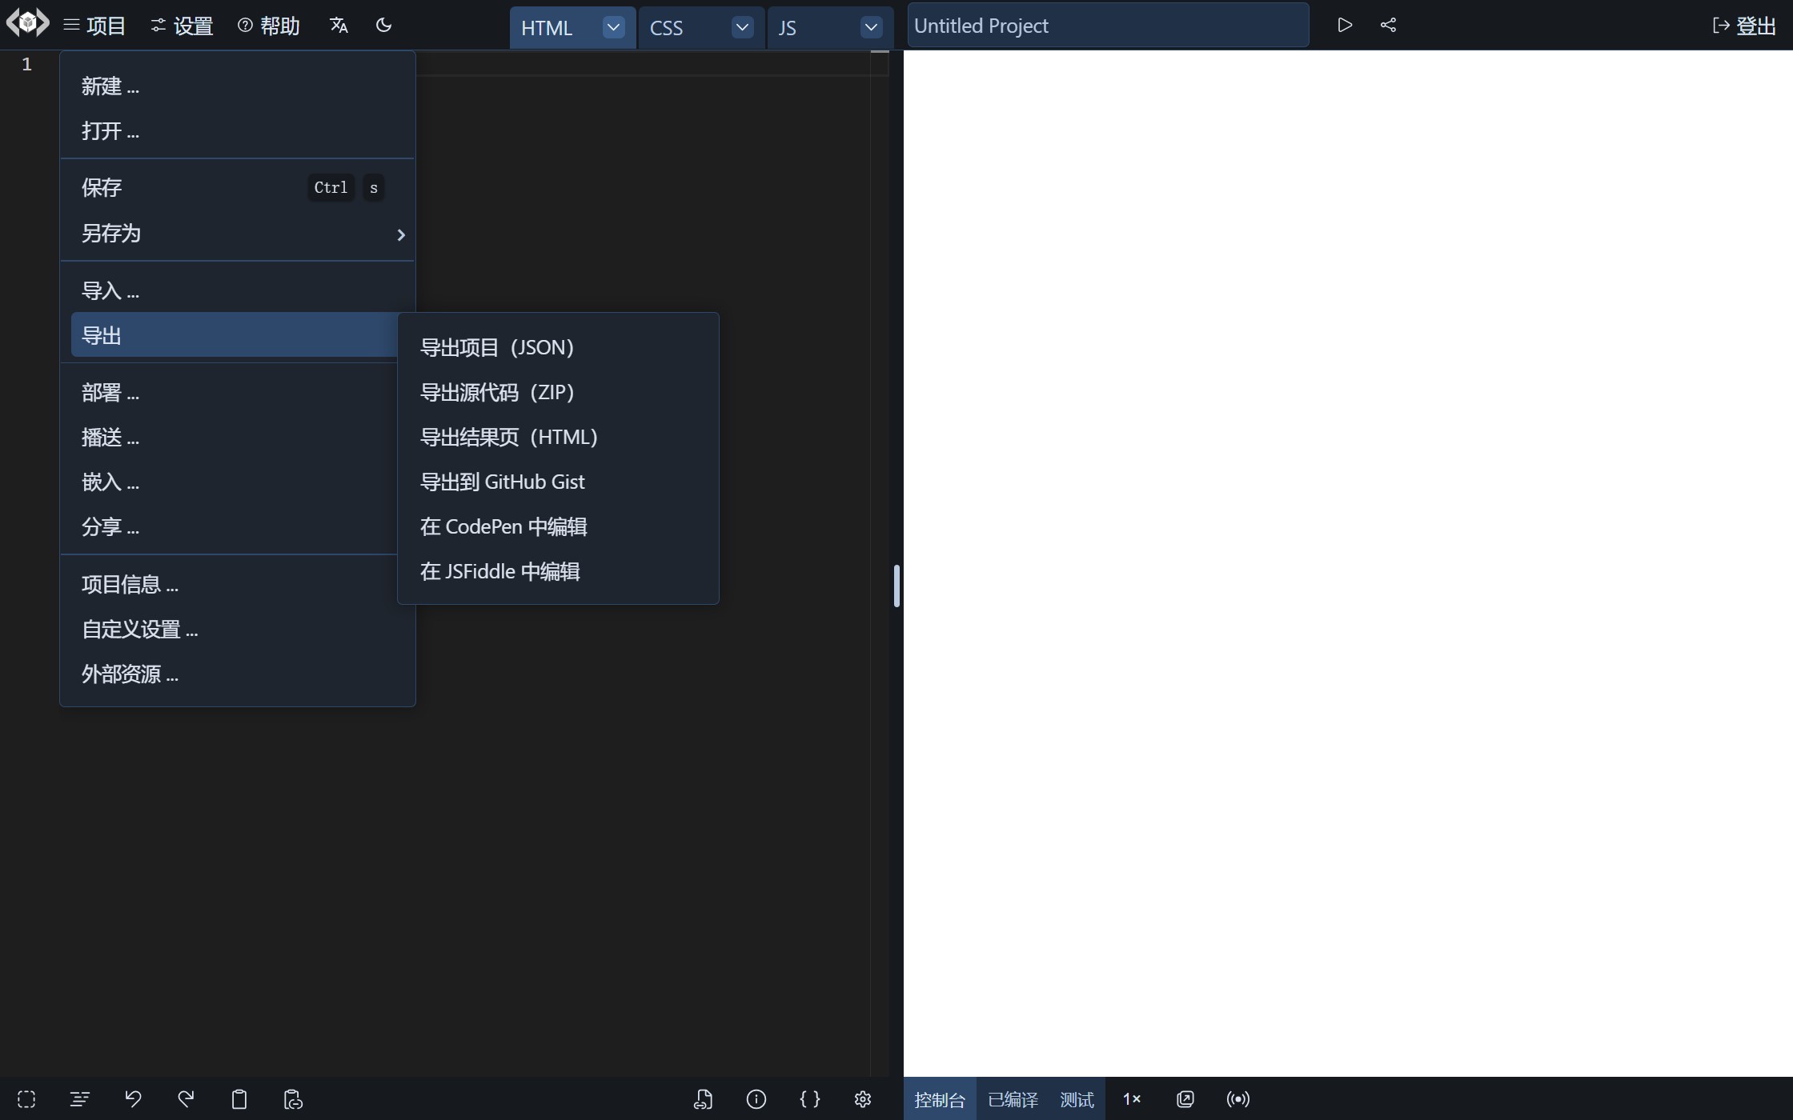Toggle editor full screen icon
Viewport: 1793px width, 1120px height.
tap(26, 1099)
